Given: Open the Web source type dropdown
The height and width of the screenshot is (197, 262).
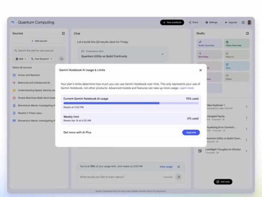Looking at the screenshot, I should [21, 59].
